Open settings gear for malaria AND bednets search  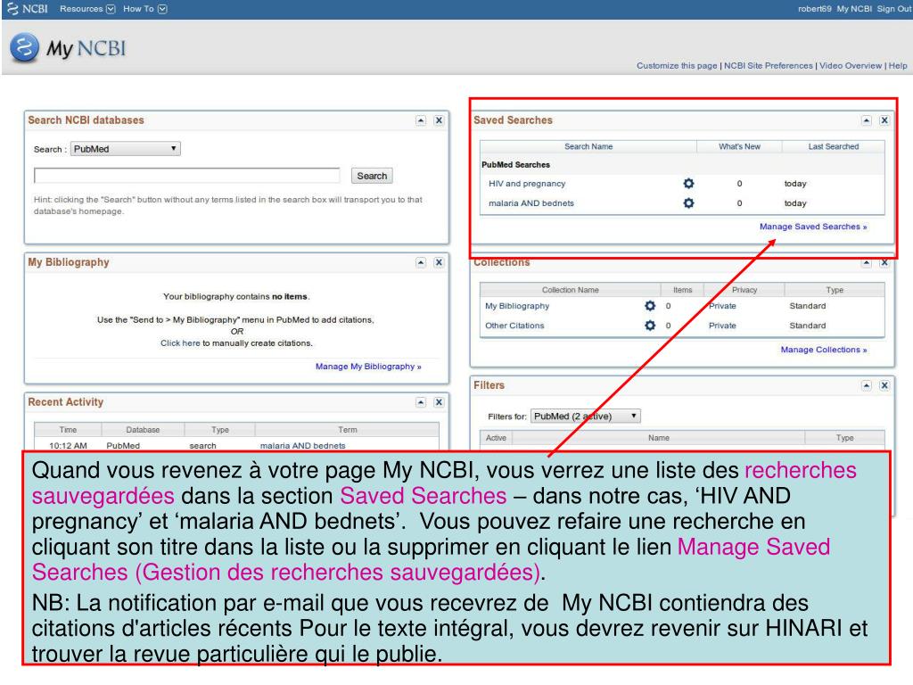tap(688, 203)
